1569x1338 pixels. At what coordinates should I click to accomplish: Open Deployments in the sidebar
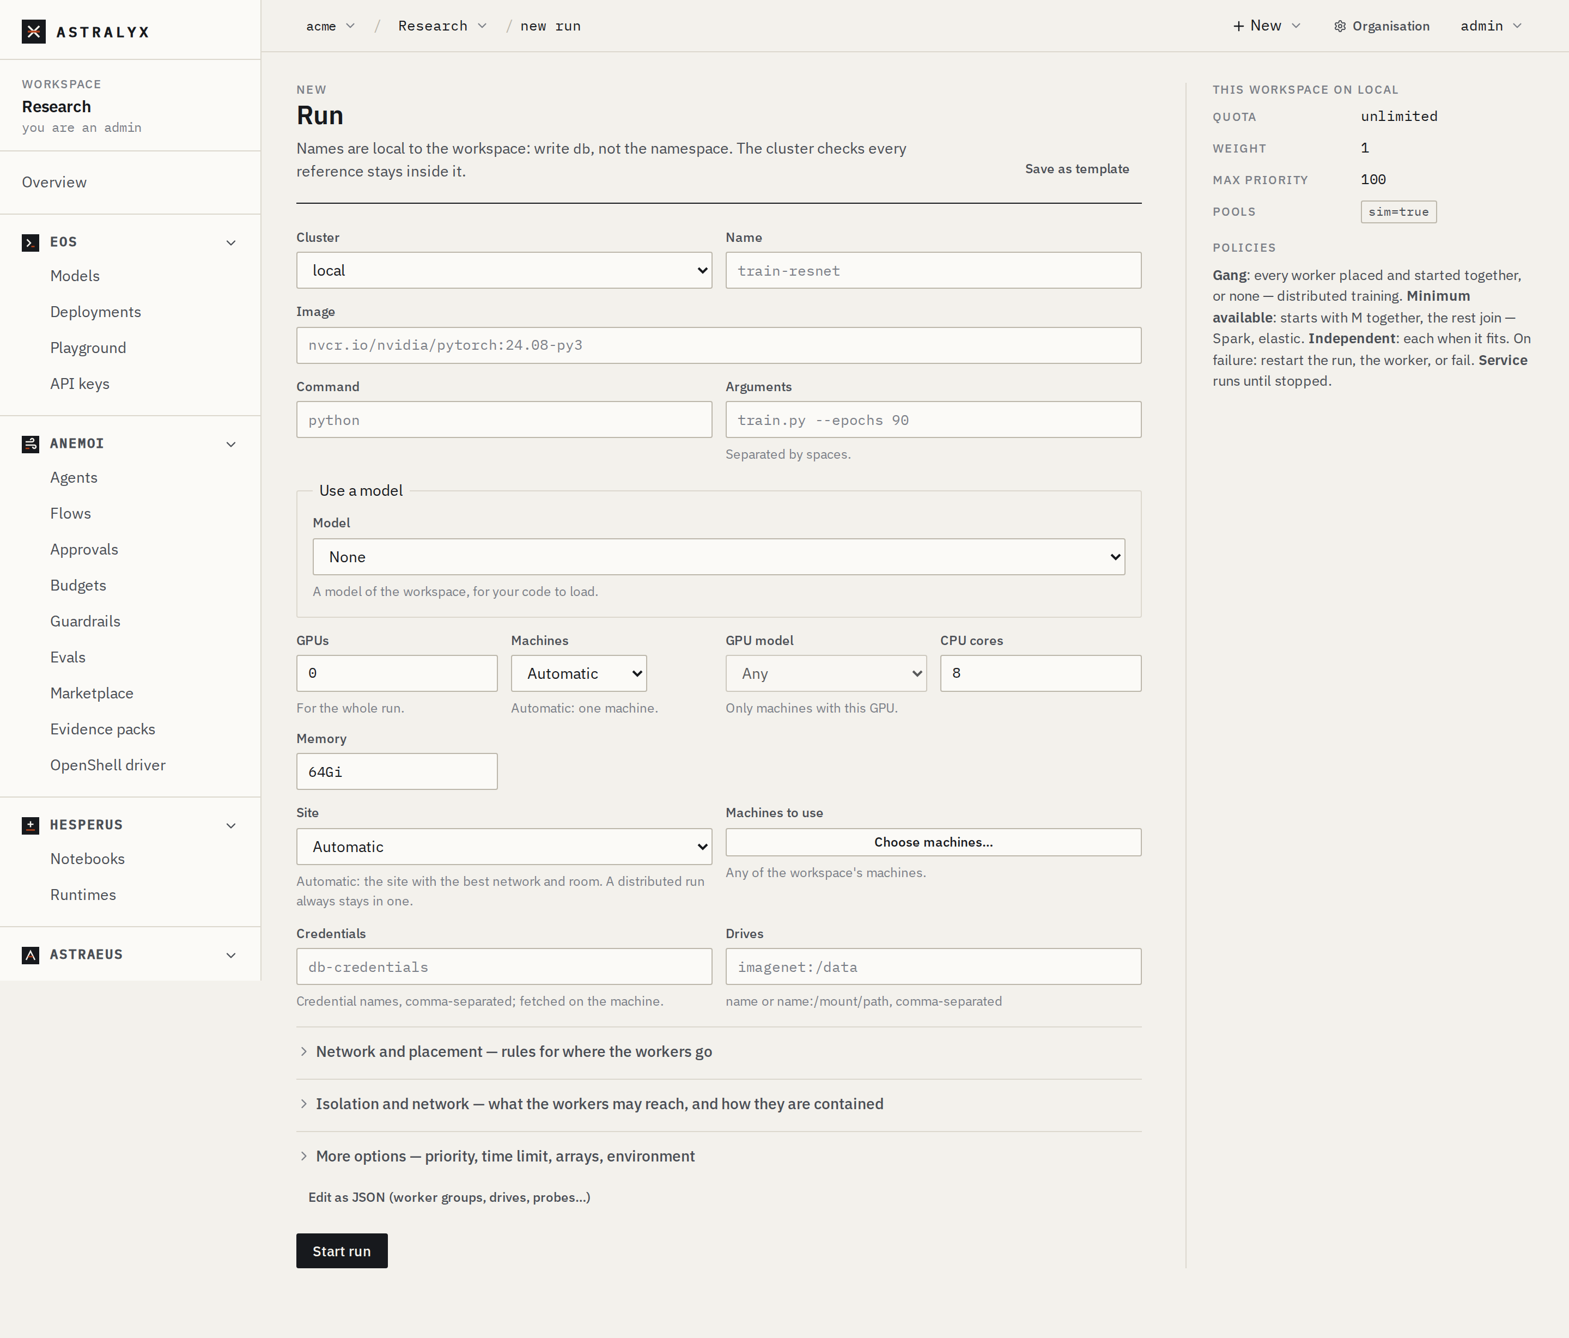pyautogui.click(x=95, y=312)
